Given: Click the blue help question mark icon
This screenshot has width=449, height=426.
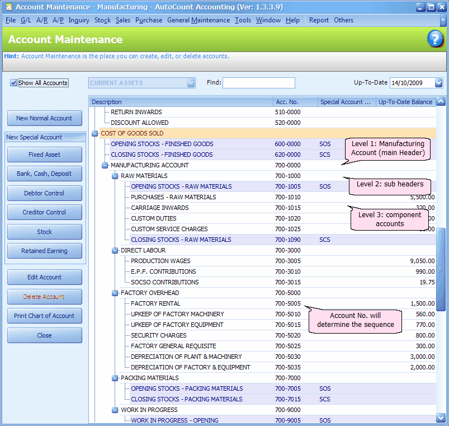Looking at the screenshot, I should (x=435, y=39).
